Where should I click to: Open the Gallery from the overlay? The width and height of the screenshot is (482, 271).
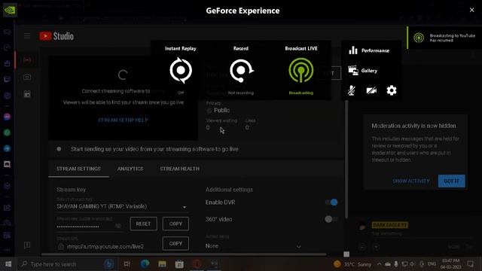click(363, 71)
